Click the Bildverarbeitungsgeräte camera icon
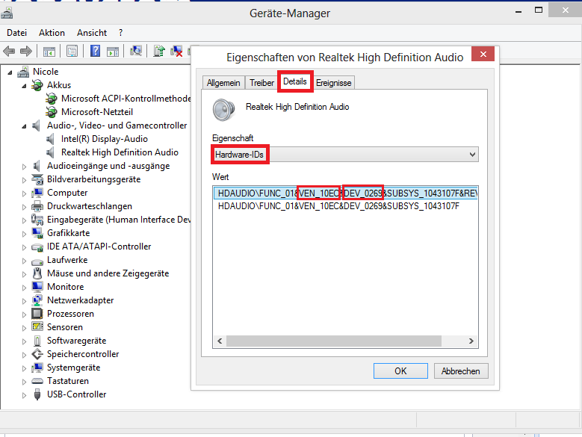The height and width of the screenshot is (437, 582). (x=37, y=179)
